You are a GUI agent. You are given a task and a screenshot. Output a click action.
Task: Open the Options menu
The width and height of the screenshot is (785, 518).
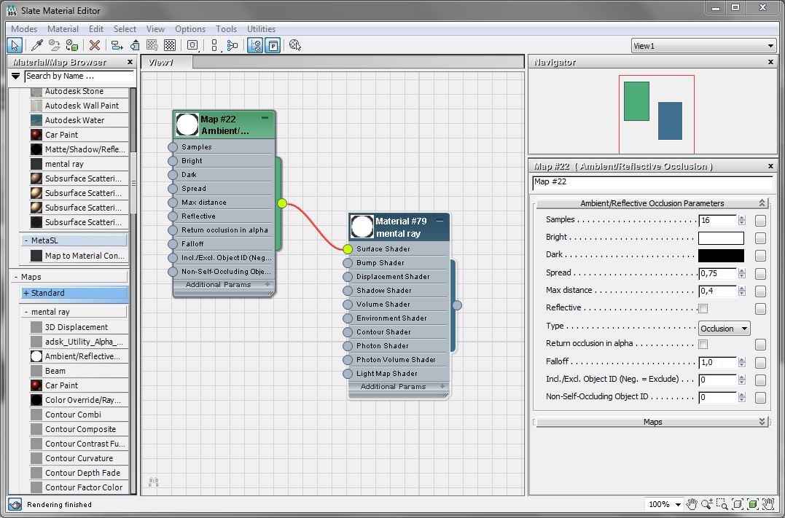[x=190, y=29]
